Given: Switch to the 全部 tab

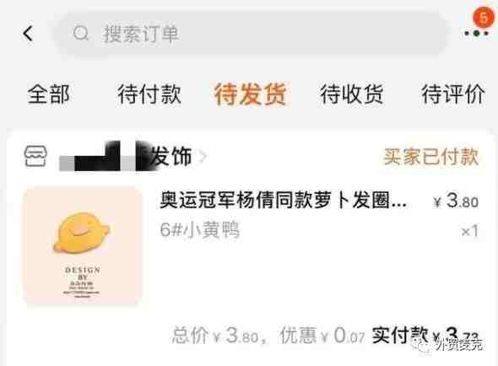Looking at the screenshot, I should click(x=49, y=94).
